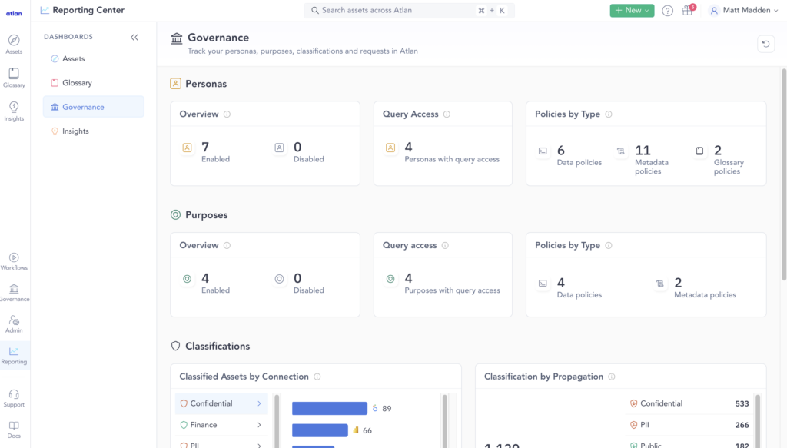Click the 4 Enabled purposes count
The height and width of the screenshot is (448, 787).
point(206,283)
